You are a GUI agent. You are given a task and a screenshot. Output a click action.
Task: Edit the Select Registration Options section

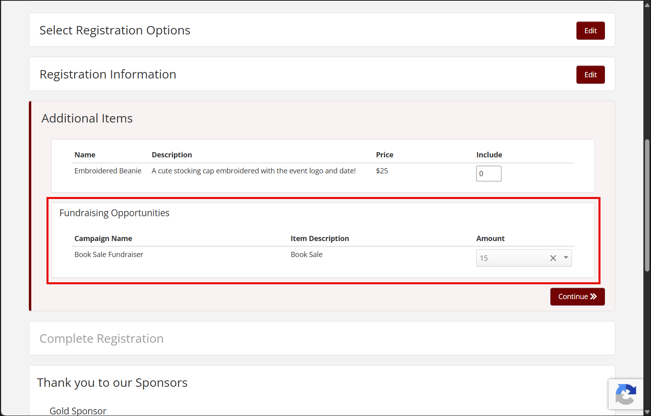click(x=590, y=31)
